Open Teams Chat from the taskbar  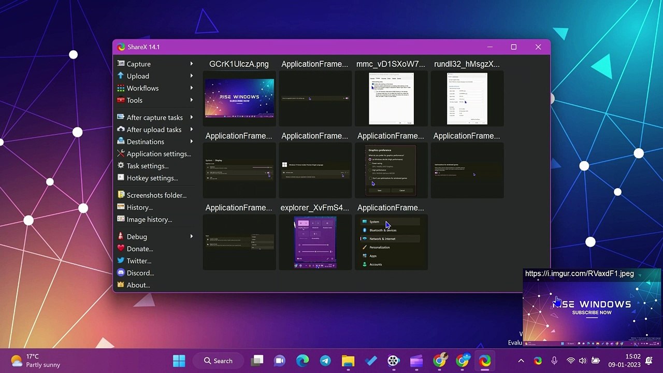pos(280,361)
